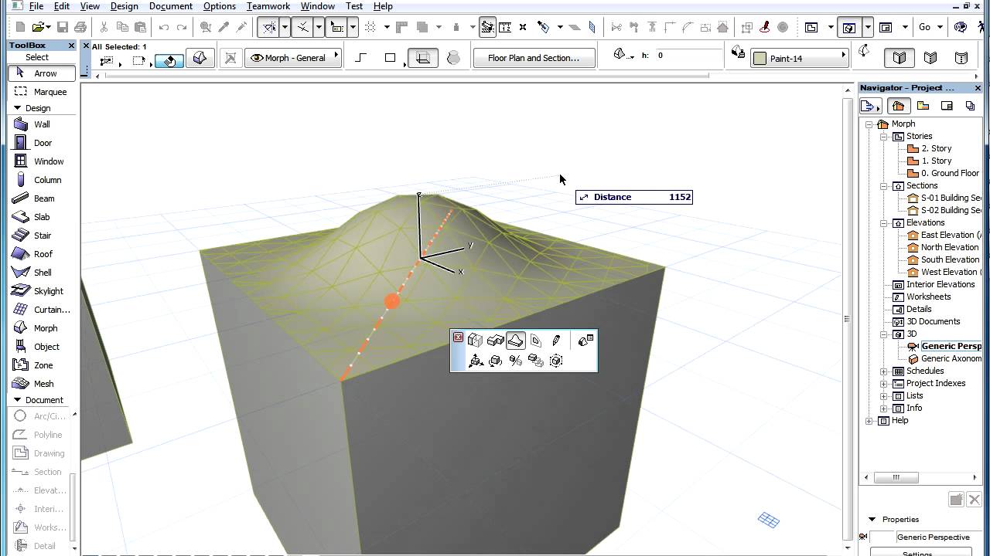Choose push/pull in pet palette
The width and height of the screenshot is (990, 556).
tap(475, 341)
